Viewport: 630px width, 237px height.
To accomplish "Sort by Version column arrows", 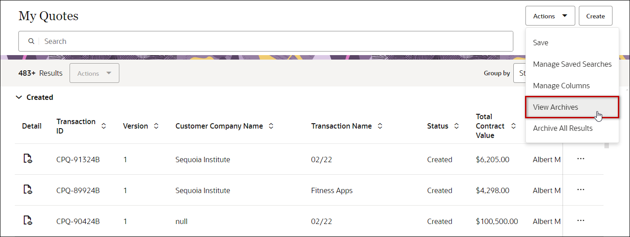I will (x=156, y=126).
